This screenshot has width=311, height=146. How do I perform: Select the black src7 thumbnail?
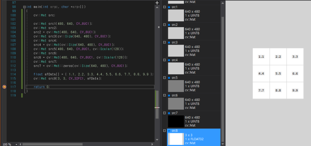pos(176,121)
